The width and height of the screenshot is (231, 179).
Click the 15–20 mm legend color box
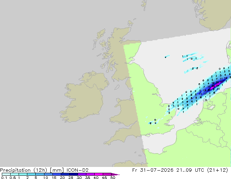tap(56, 174)
